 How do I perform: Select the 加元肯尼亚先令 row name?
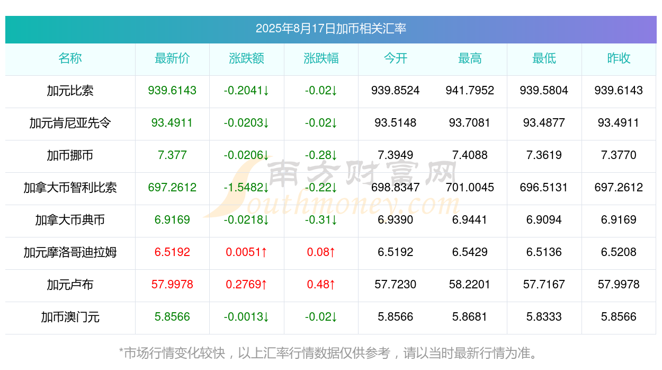point(70,123)
